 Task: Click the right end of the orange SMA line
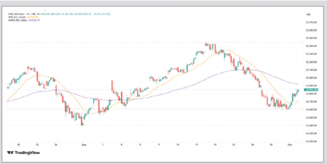[298, 101]
